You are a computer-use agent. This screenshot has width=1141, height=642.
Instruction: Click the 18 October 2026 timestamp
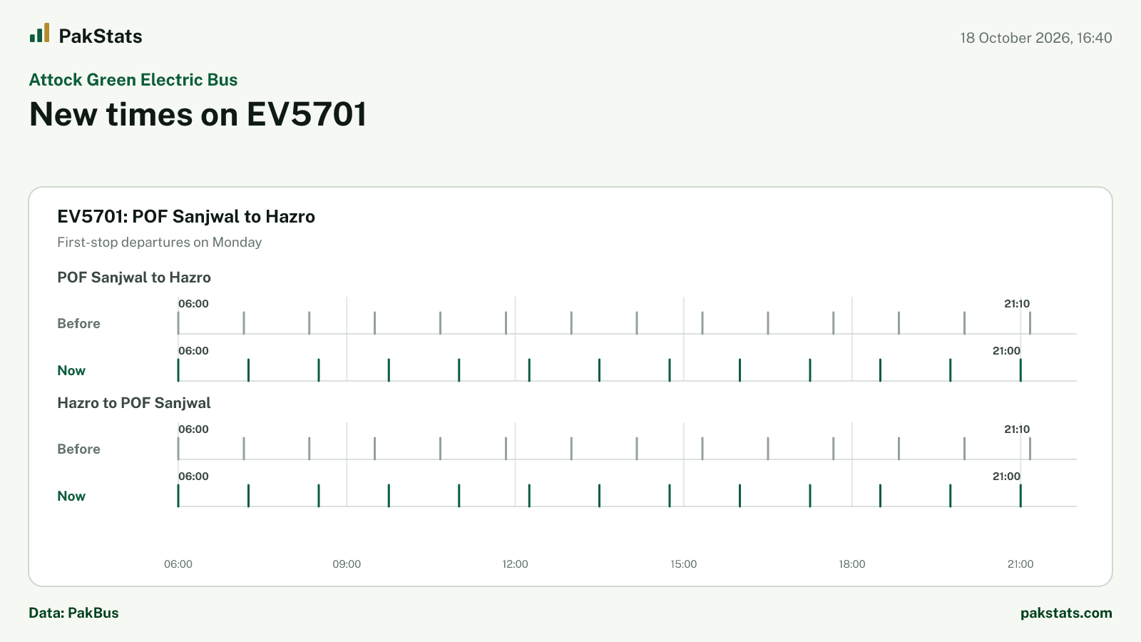point(1036,38)
